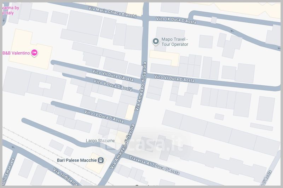Click the direction arrow near Via Indipendenza
283x188 pixels.
tap(13, 147)
